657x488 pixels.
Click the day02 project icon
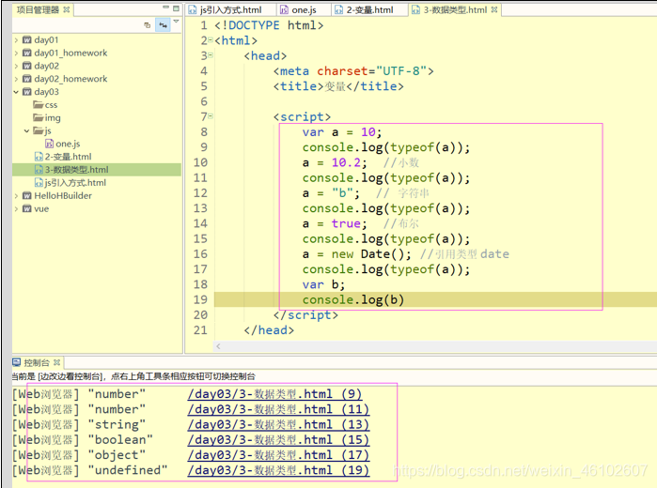tap(27, 66)
